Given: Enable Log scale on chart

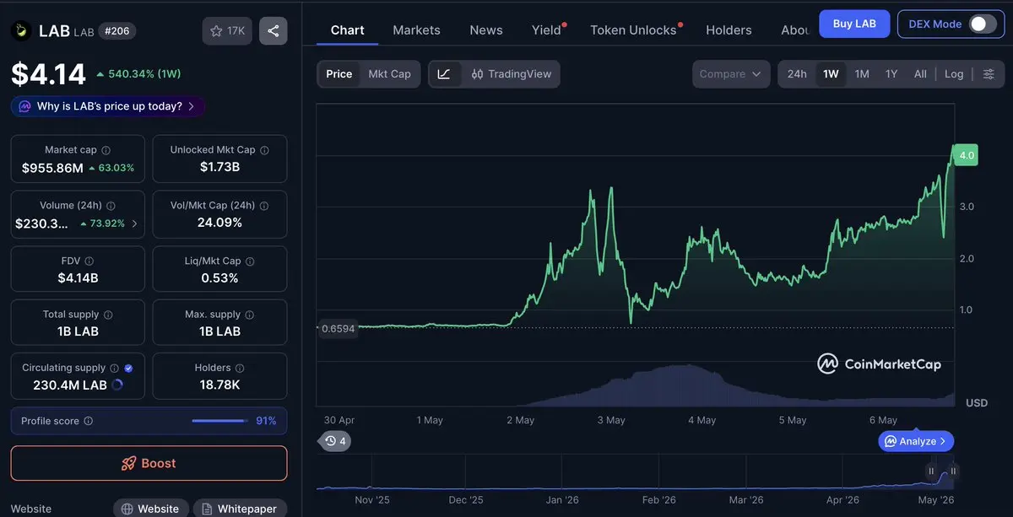Looking at the screenshot, I should click(954, 74).
